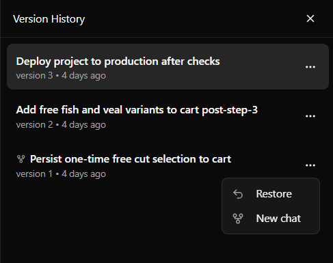Choose Restore from the context menu
Image resolution: width=333 pixels, height=263 pixels.
(x=271, y=194)
